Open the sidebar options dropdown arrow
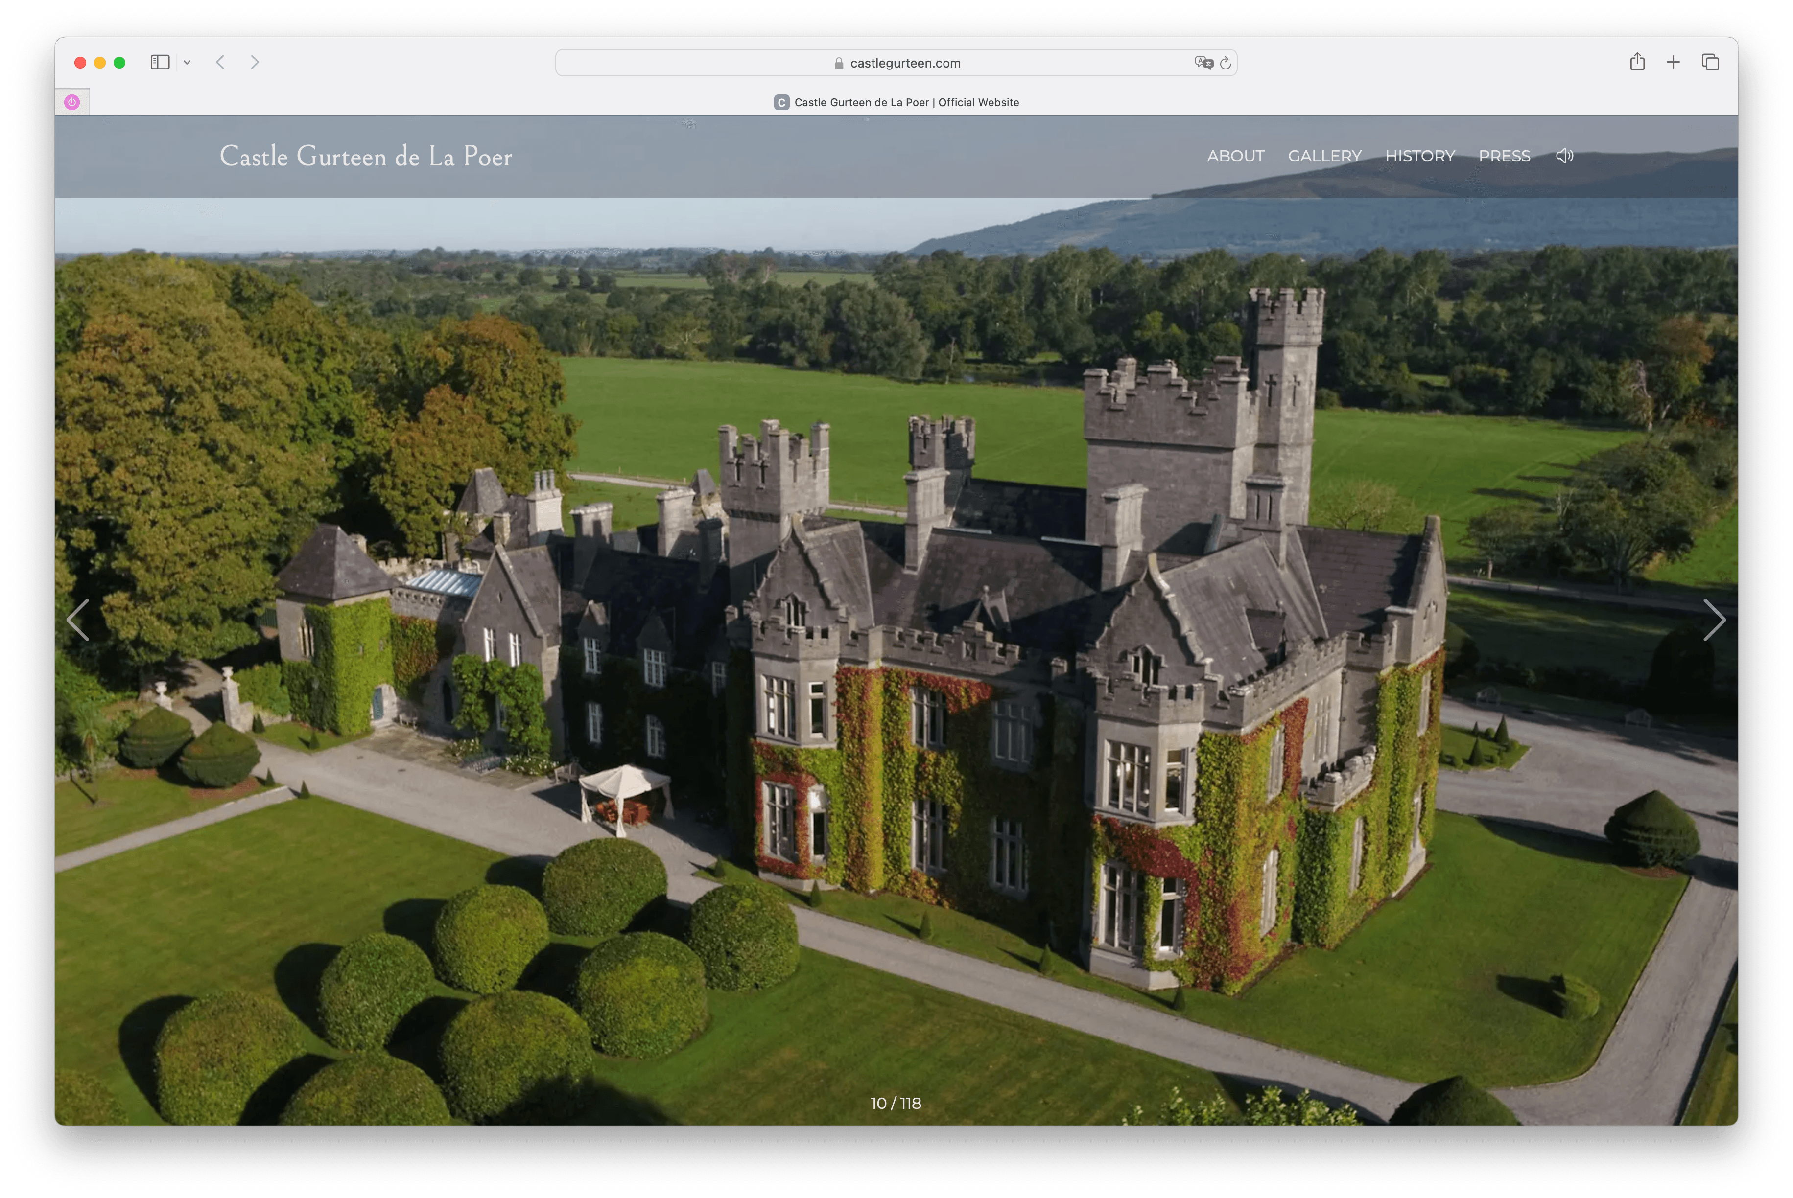Image resolution: width=1793 pixels, height=1198 pixels. (187, 63)
